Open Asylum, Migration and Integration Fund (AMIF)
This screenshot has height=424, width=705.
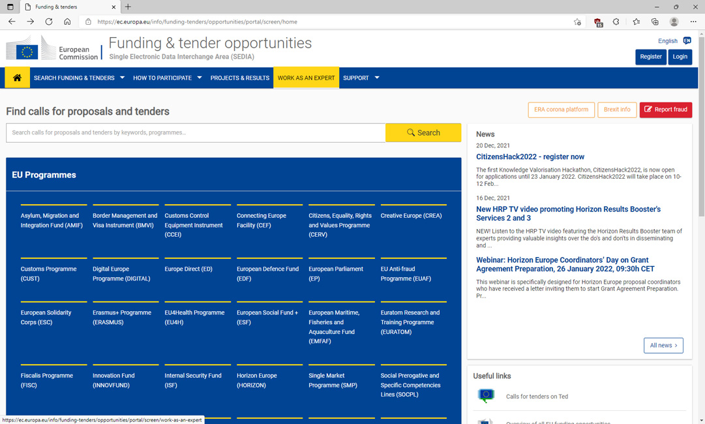pyautogui.click(x=52, y=220)
